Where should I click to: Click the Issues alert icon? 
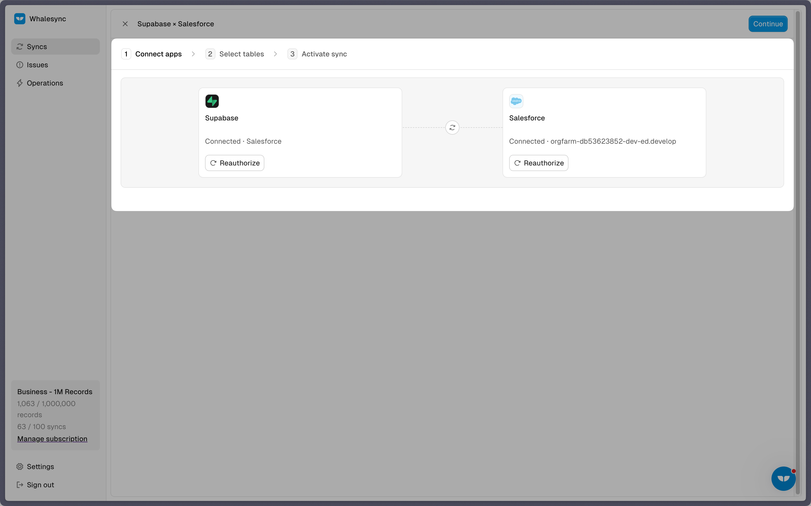click(x=20, y=65)
